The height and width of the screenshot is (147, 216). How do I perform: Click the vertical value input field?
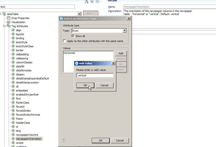pos(95,75)
